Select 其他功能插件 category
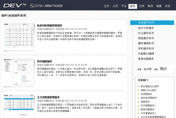The height and width of the screenshot is (118, 176). 146,59
